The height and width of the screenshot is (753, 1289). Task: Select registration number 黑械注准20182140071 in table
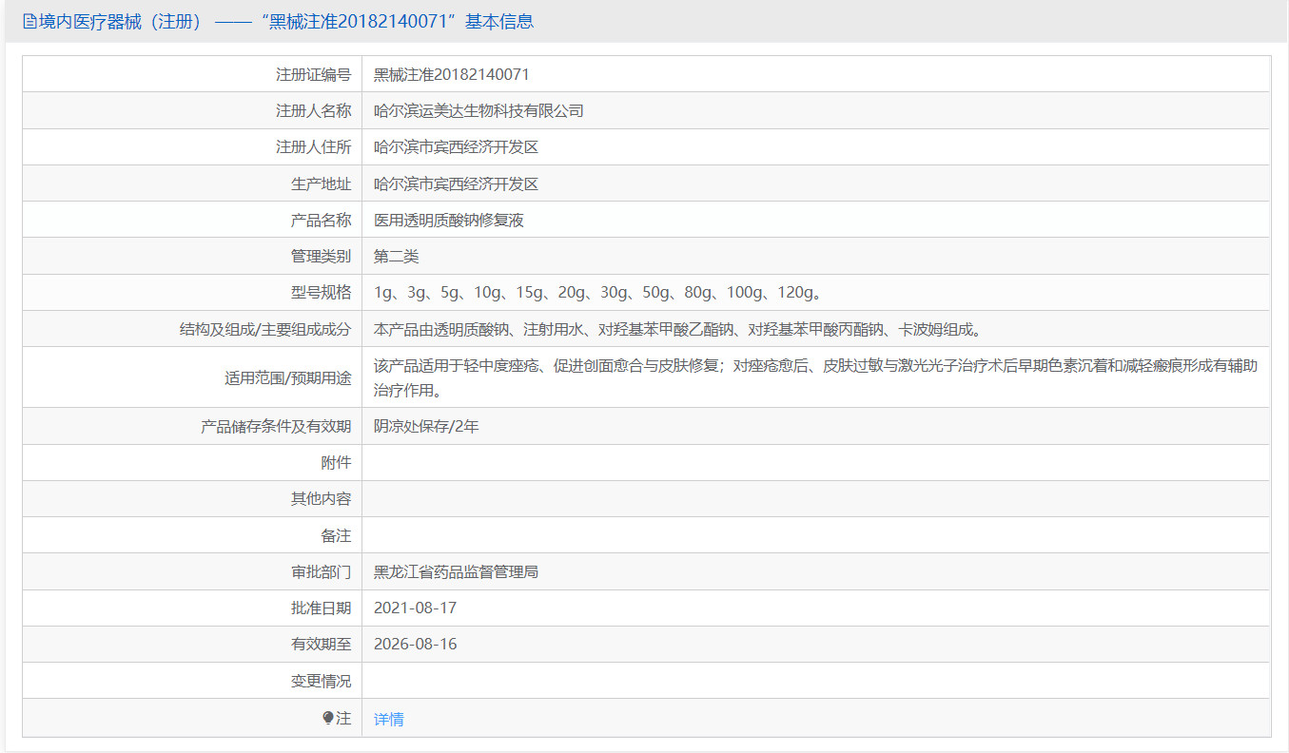click(x=452, y=74)
